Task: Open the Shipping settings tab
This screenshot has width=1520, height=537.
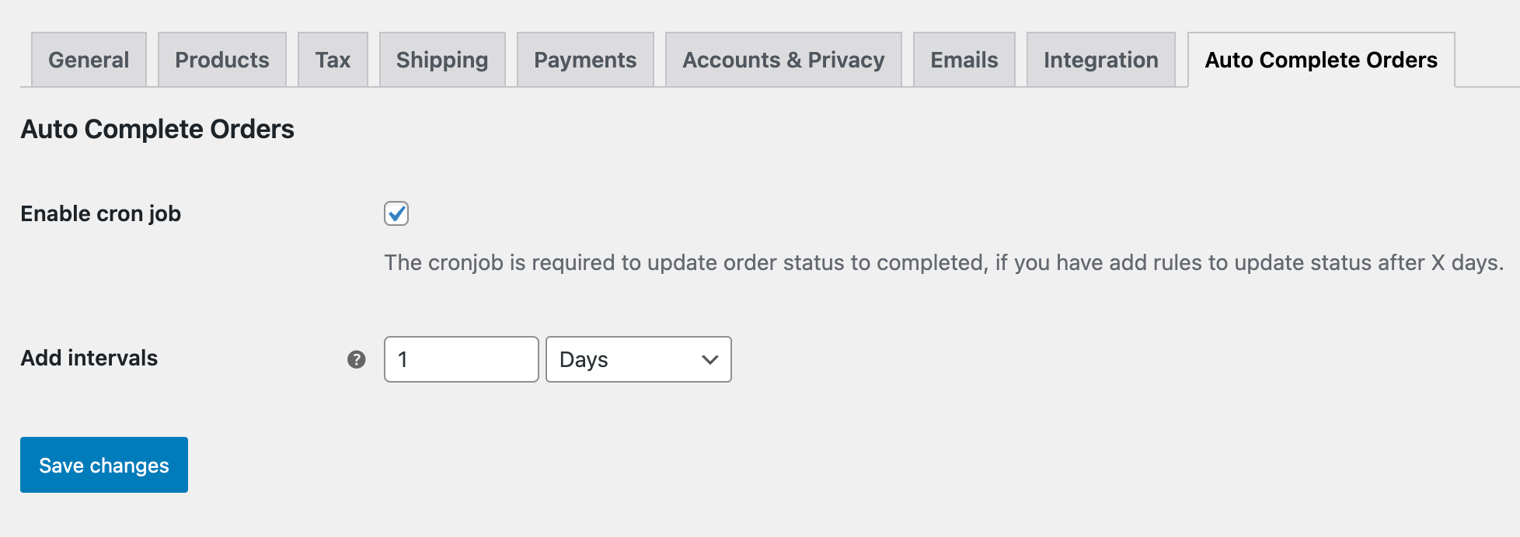Action: tap(442, 59)
